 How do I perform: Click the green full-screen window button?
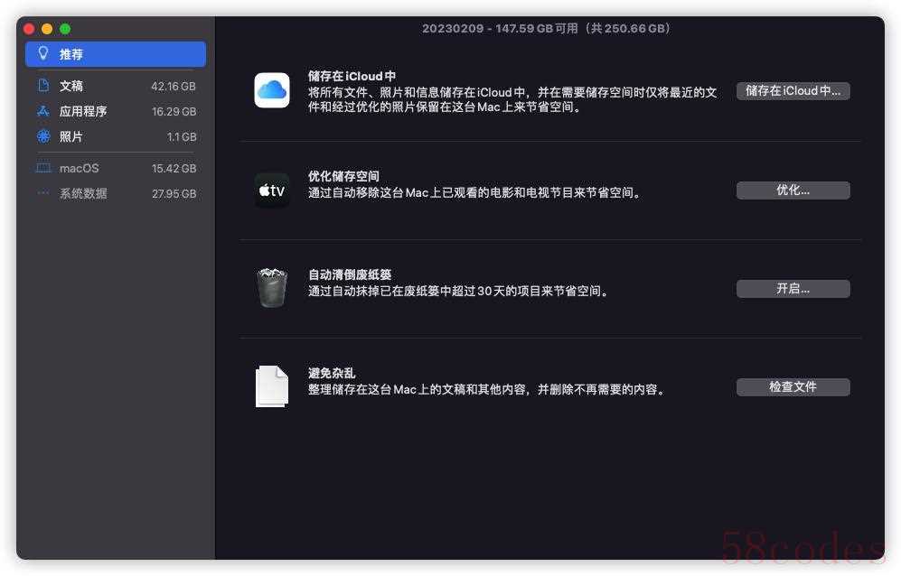pos(65,29)
